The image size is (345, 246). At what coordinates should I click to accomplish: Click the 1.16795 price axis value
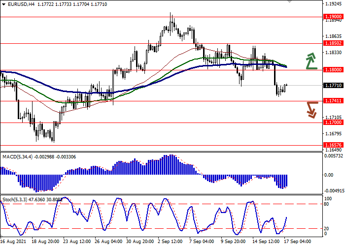pos(333,134)
